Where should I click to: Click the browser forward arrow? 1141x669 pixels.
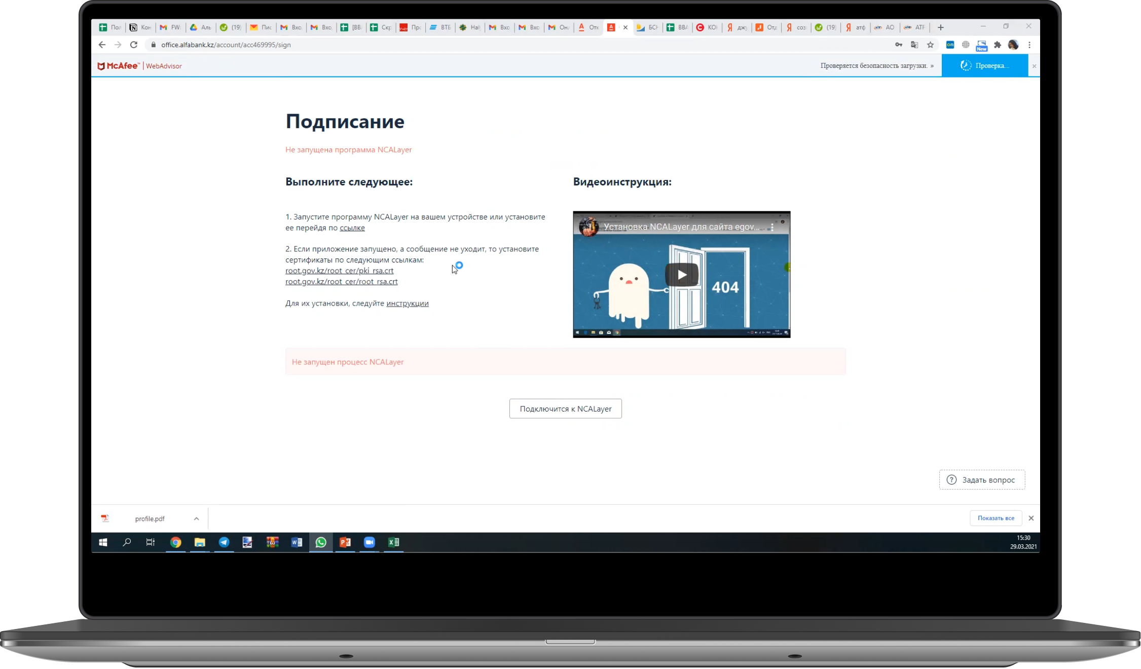click(x=118, y=45)
